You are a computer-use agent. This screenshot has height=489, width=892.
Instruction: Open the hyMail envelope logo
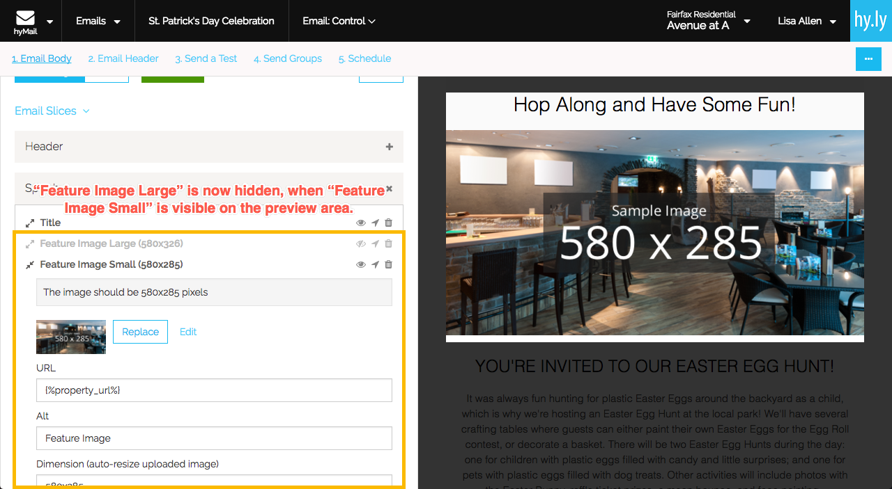pos(26,22)
